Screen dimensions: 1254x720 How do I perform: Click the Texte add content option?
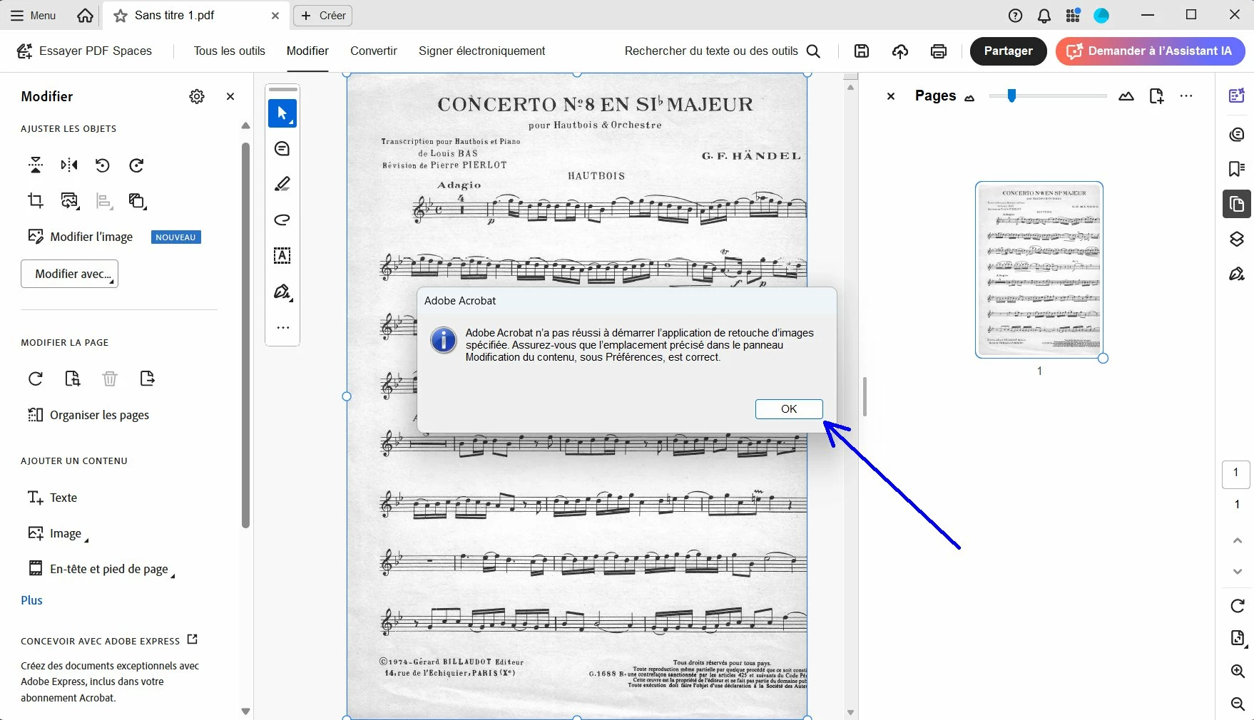52,498
